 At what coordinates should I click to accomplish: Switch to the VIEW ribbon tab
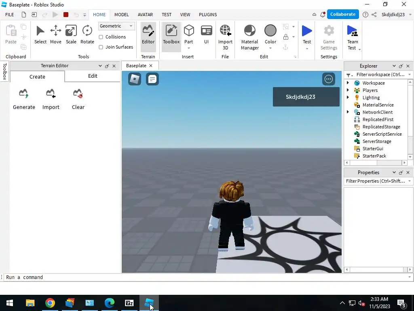[185, 15]
